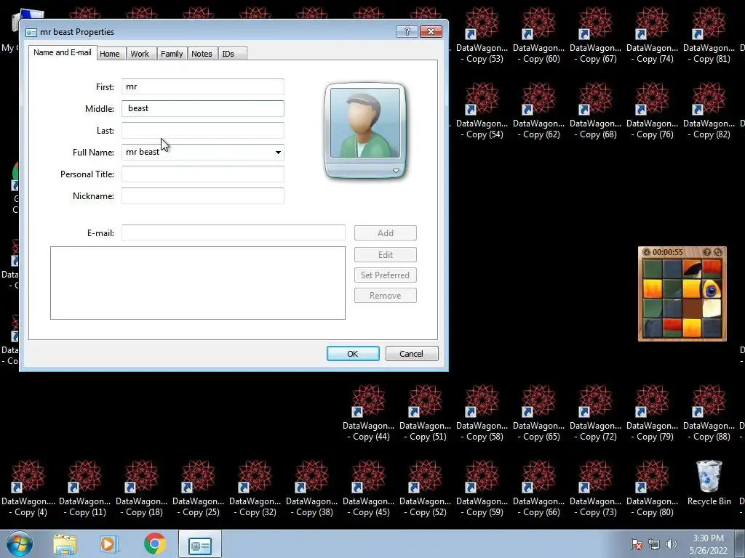Select DataWagon Copy (76) shortcut
Viewport: 745px width, 558px height.
pyautogui.click(x=652, y=111)
